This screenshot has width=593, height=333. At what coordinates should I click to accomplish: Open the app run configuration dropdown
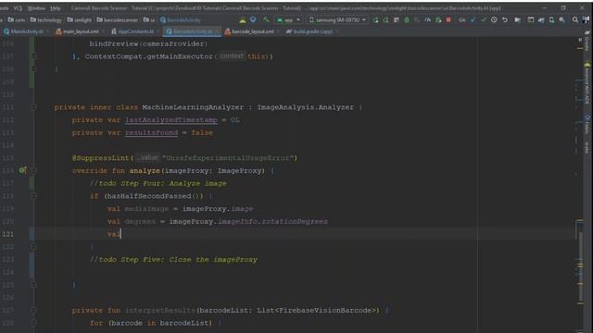coord(288,19)
